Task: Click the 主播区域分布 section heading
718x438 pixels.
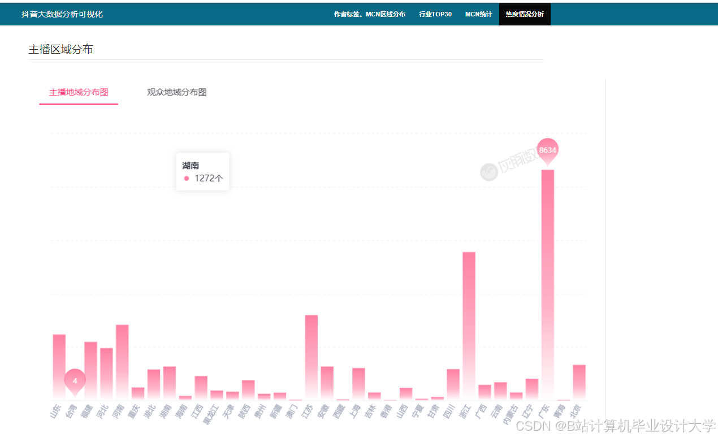Action: click(x=60, y=50)
